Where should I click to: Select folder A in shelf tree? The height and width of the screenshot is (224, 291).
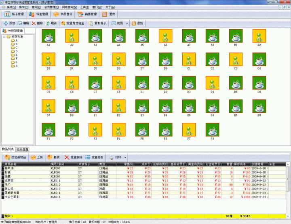(14, 40)
